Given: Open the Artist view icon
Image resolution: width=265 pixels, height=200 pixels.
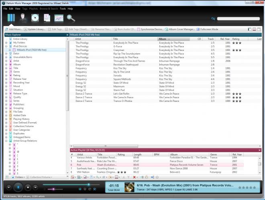Looking at the screenshot, I should click(x=23, y=18).
